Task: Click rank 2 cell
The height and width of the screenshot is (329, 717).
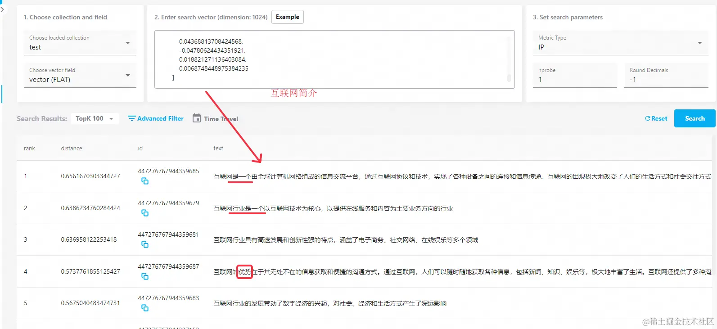Action: point(26,208)
